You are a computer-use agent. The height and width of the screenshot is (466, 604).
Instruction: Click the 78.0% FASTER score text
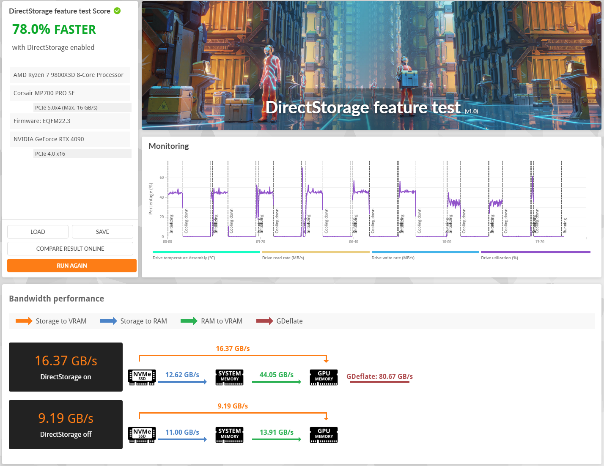[x=54, y=29]
